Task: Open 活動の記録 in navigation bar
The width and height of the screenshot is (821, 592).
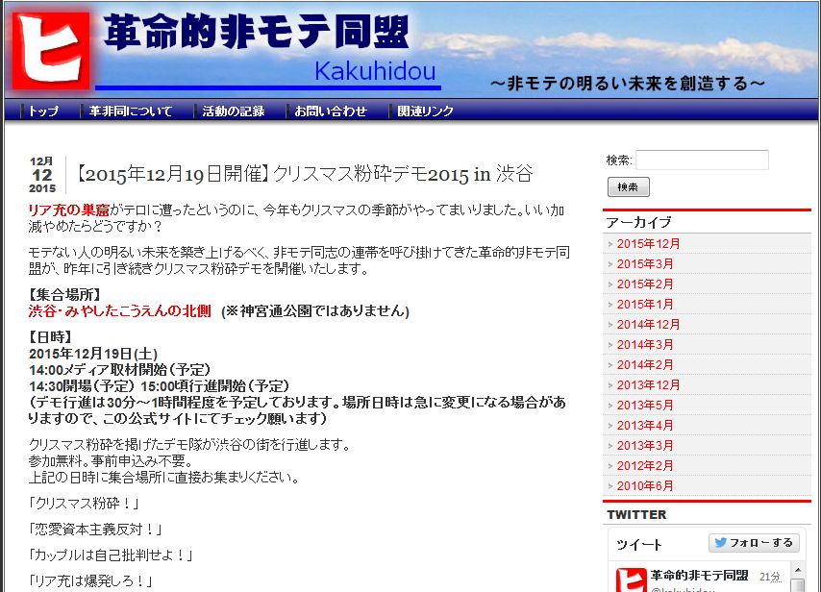Action: (233, 111)
